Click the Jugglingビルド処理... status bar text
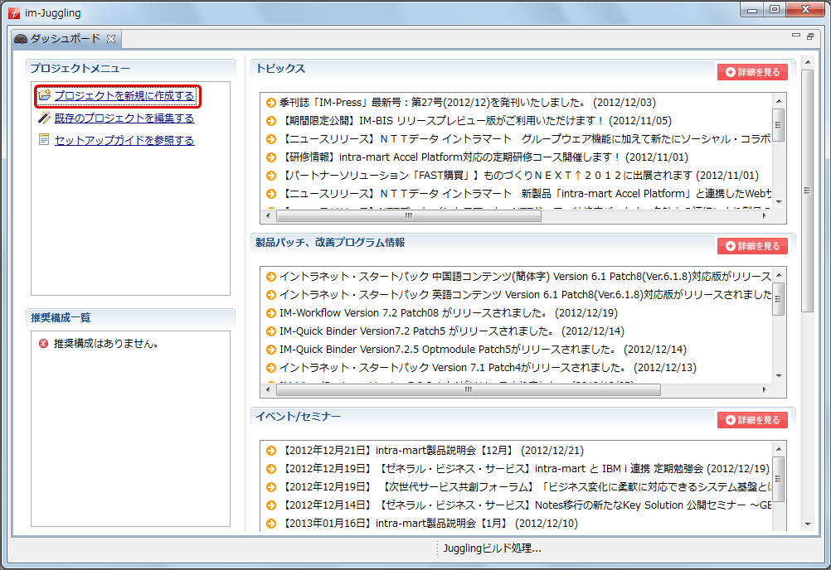Image resolution: width=831 pixels, height=570 pixels. pos(493,548)
